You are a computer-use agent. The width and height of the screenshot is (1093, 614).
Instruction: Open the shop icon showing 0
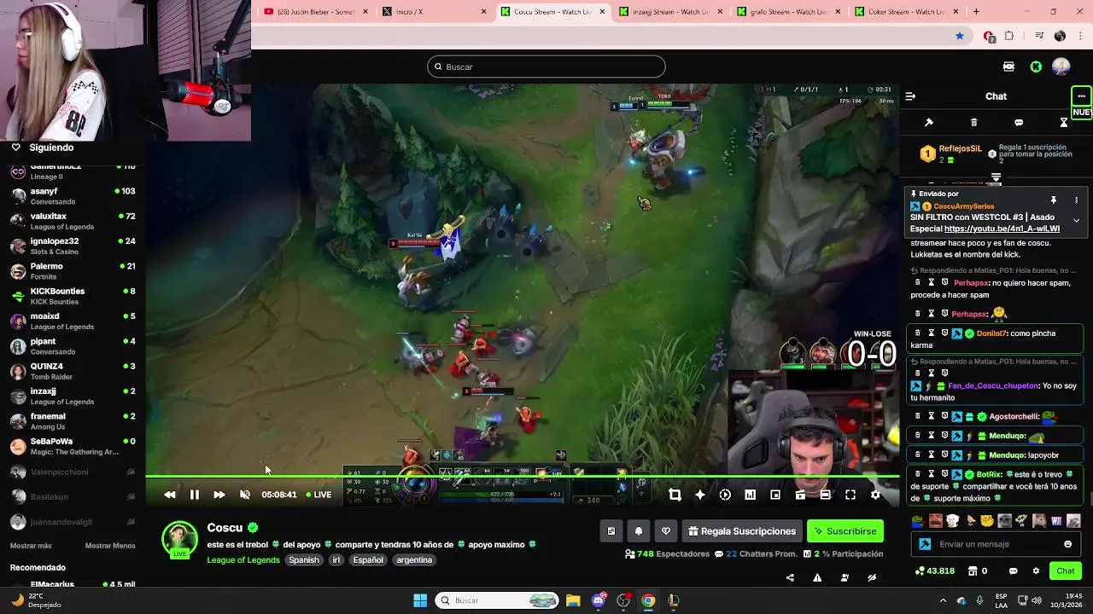[977, 571]
